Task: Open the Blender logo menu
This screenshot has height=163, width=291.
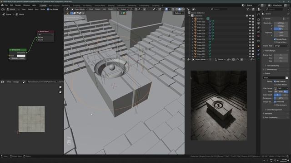Action: [x=2, y=5]
